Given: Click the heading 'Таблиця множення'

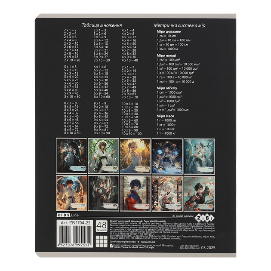Looking at the screenshot, I should point(102,25).
